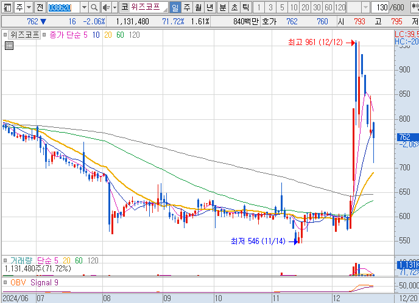Screen dimensions: 419x303
Task: Open the stock code history dropdown
Action: coord(84,7)
